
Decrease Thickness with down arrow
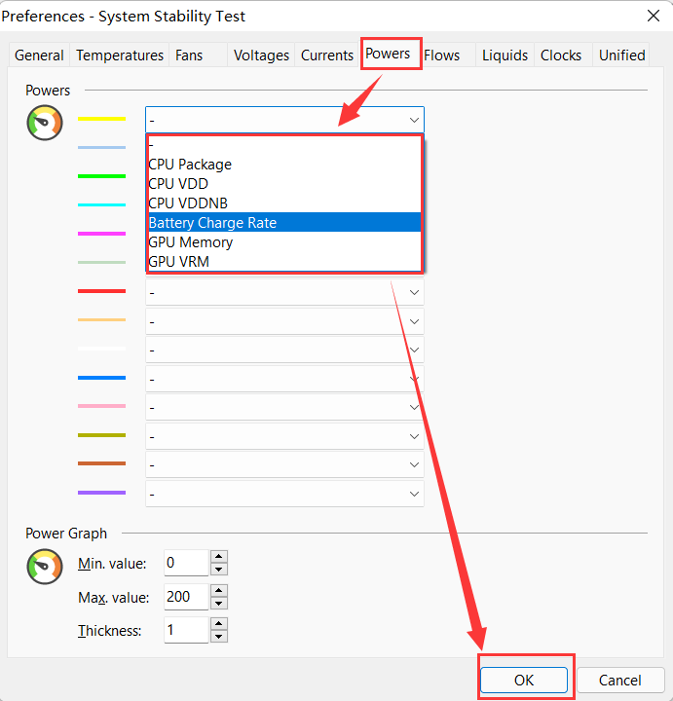(219, 637)
